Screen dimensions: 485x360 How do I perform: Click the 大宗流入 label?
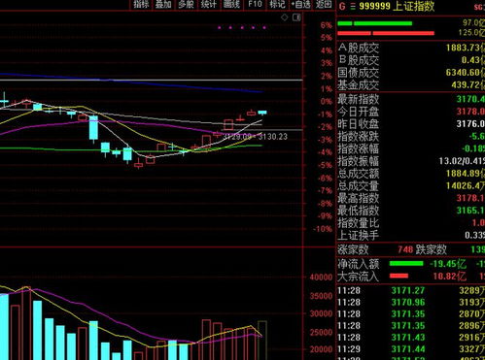pyautogui.click(x=359, y=277)
